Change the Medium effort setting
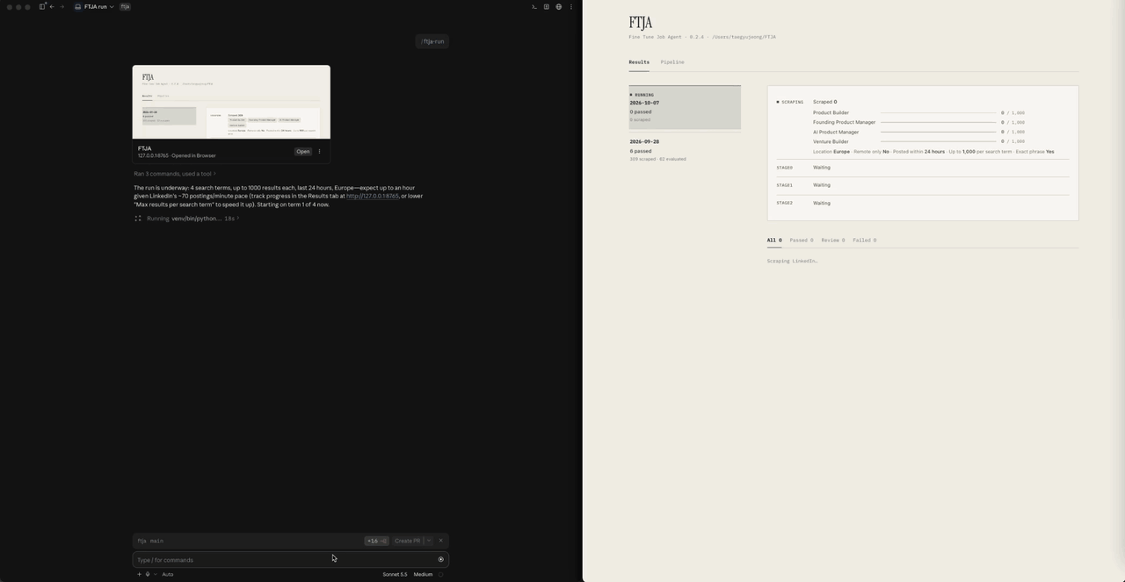 [x=423, y=574]
